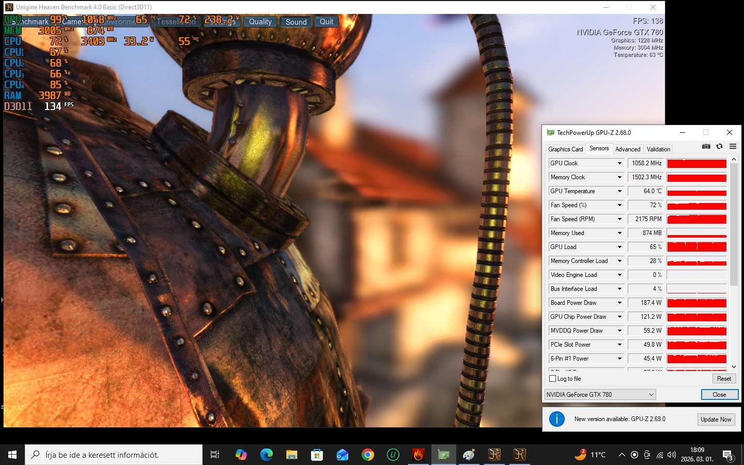Click the camera tray icon beside the network icon

(x=647, y=455)
